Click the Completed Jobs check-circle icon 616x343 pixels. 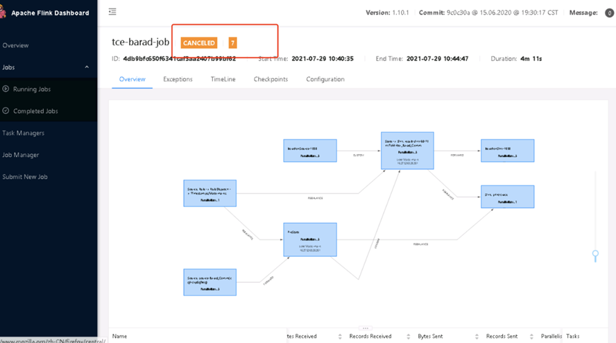tap(6, 111)
